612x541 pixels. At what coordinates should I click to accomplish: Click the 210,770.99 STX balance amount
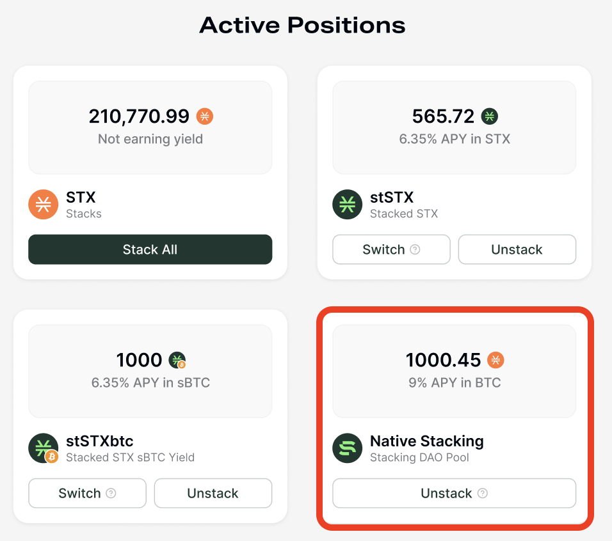coord(139,116)
